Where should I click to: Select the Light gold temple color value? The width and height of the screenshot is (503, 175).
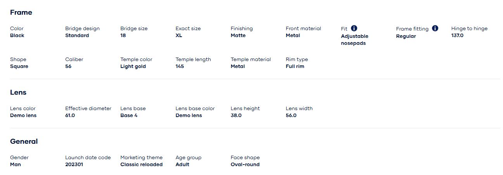(x=133, y=66)
